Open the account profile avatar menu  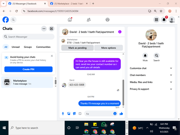(172, 20)
